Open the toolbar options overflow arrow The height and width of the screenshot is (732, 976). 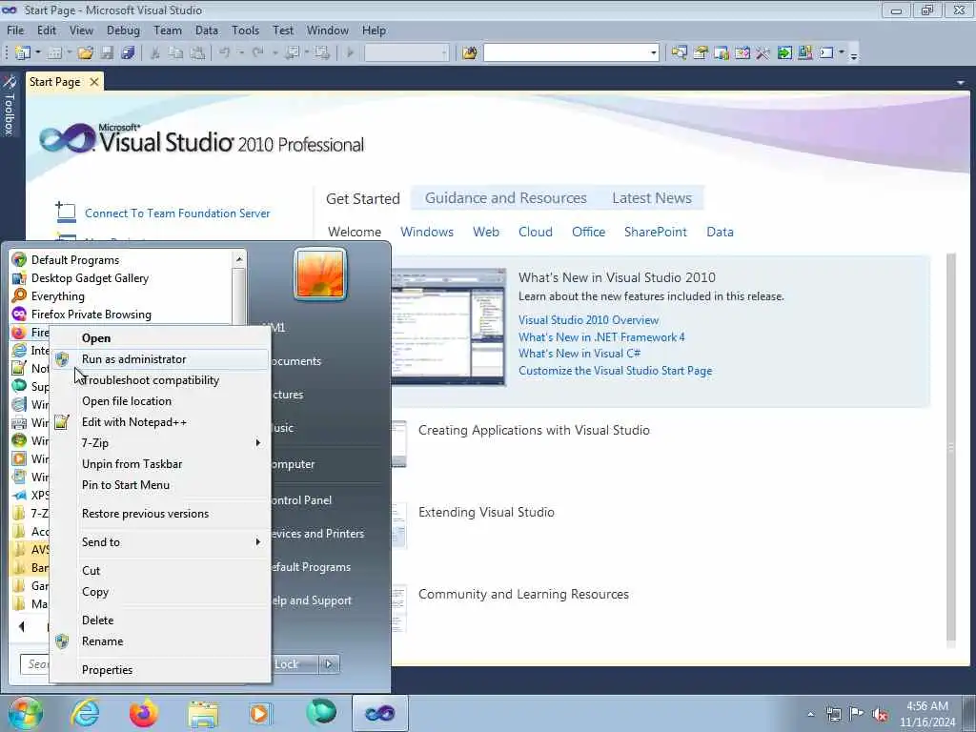point(854,54)
